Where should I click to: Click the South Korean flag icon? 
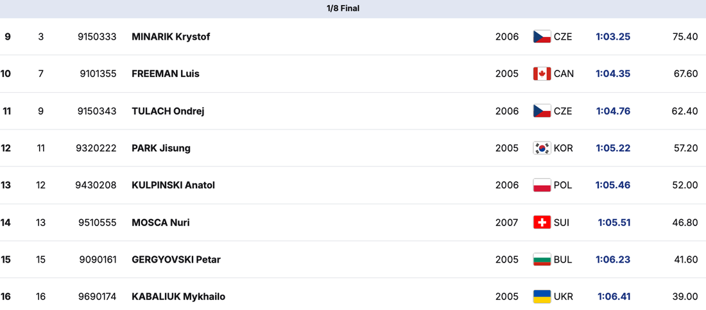point(542,148)
